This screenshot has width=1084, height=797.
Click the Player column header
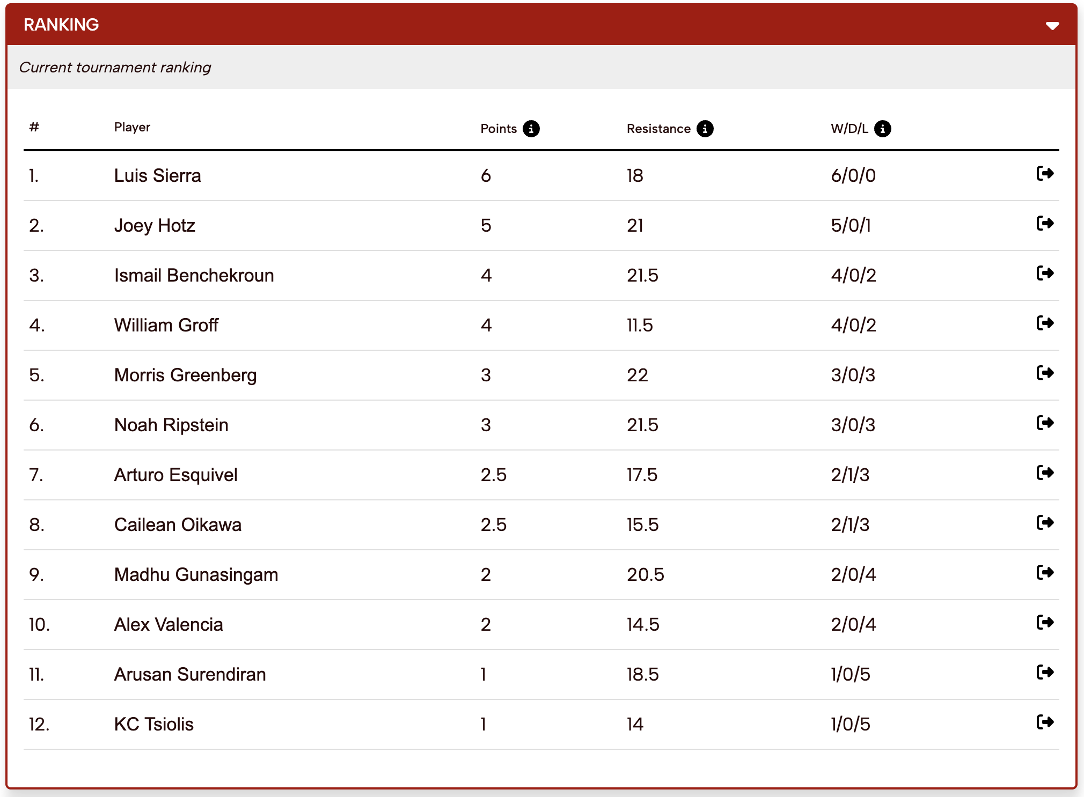[x=132, y=127]
